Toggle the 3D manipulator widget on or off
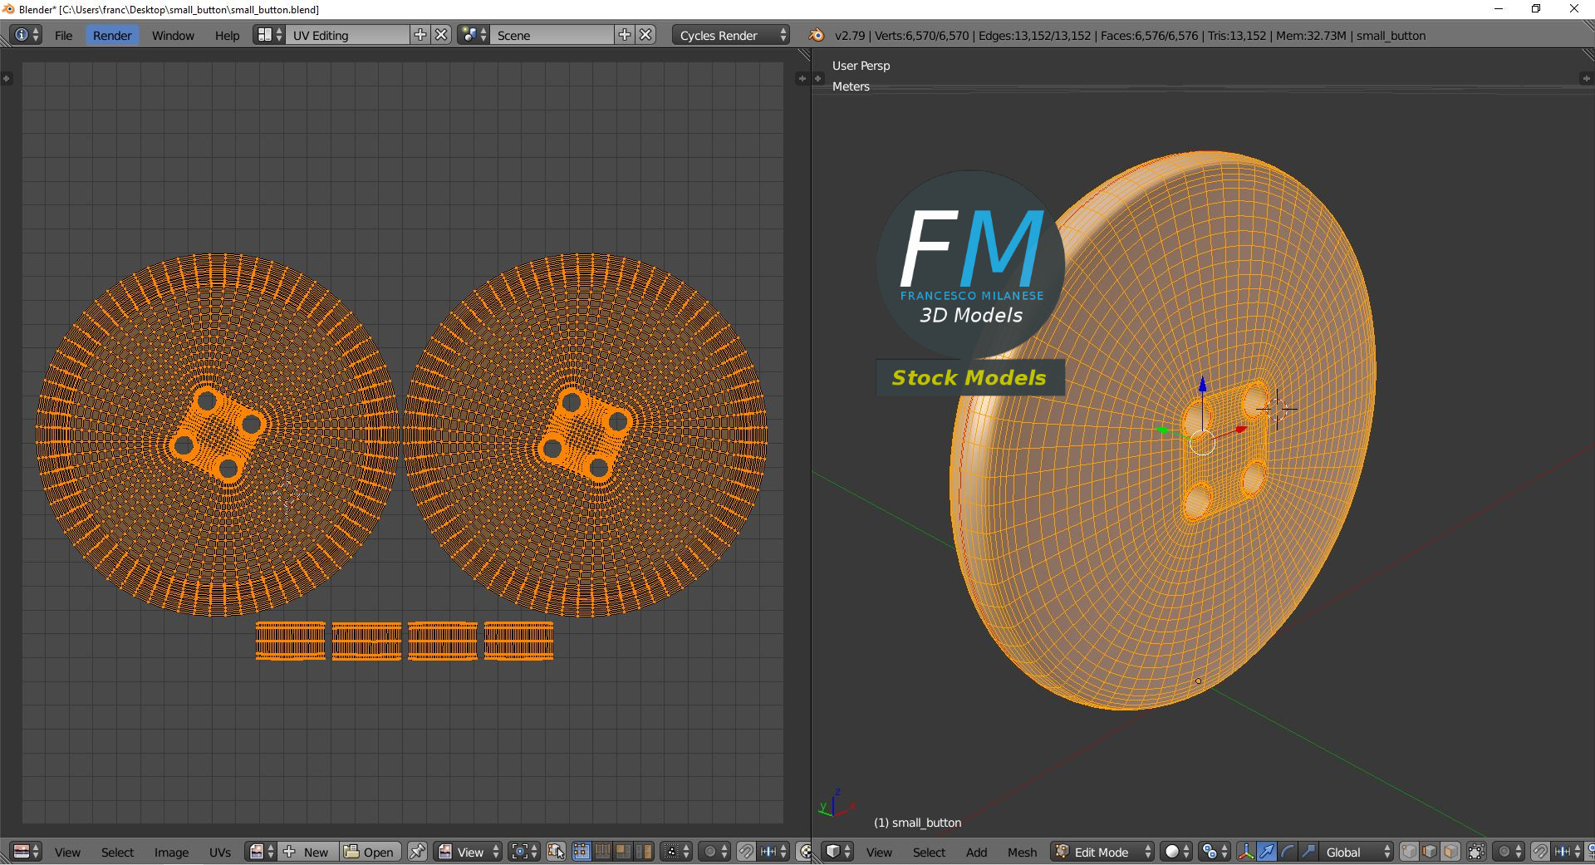Screen dimensions: 1595x865 tap(1245, 852)
